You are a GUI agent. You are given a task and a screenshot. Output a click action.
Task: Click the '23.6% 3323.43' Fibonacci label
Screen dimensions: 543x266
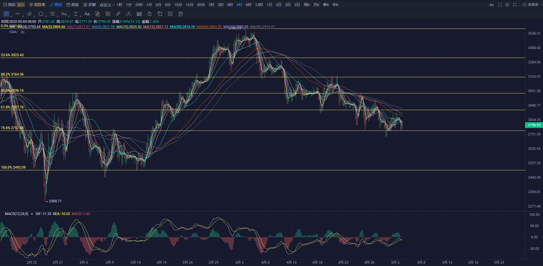point(12,55)
